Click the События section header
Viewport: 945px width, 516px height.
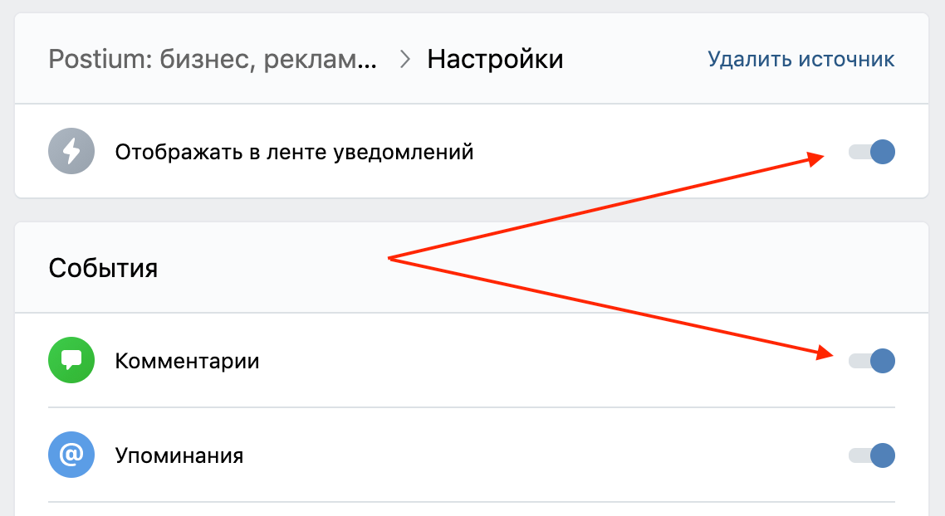103,268
